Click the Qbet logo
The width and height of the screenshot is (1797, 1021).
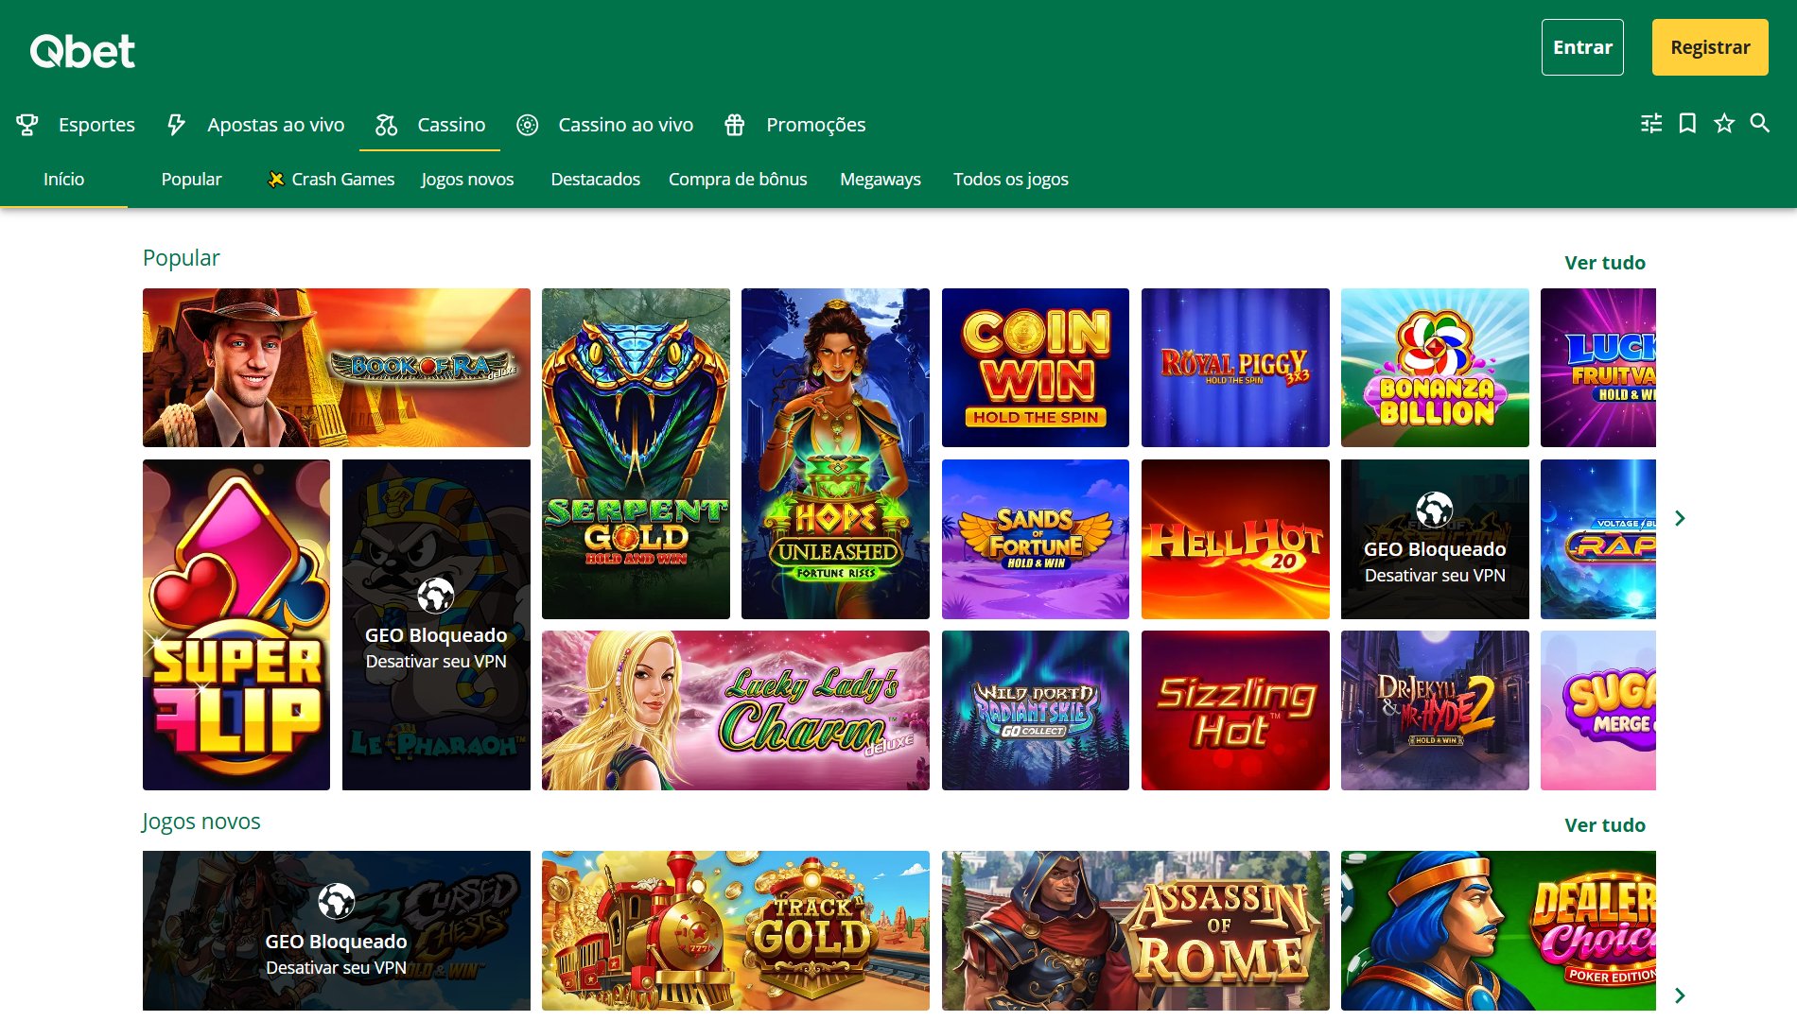point(82,51)
